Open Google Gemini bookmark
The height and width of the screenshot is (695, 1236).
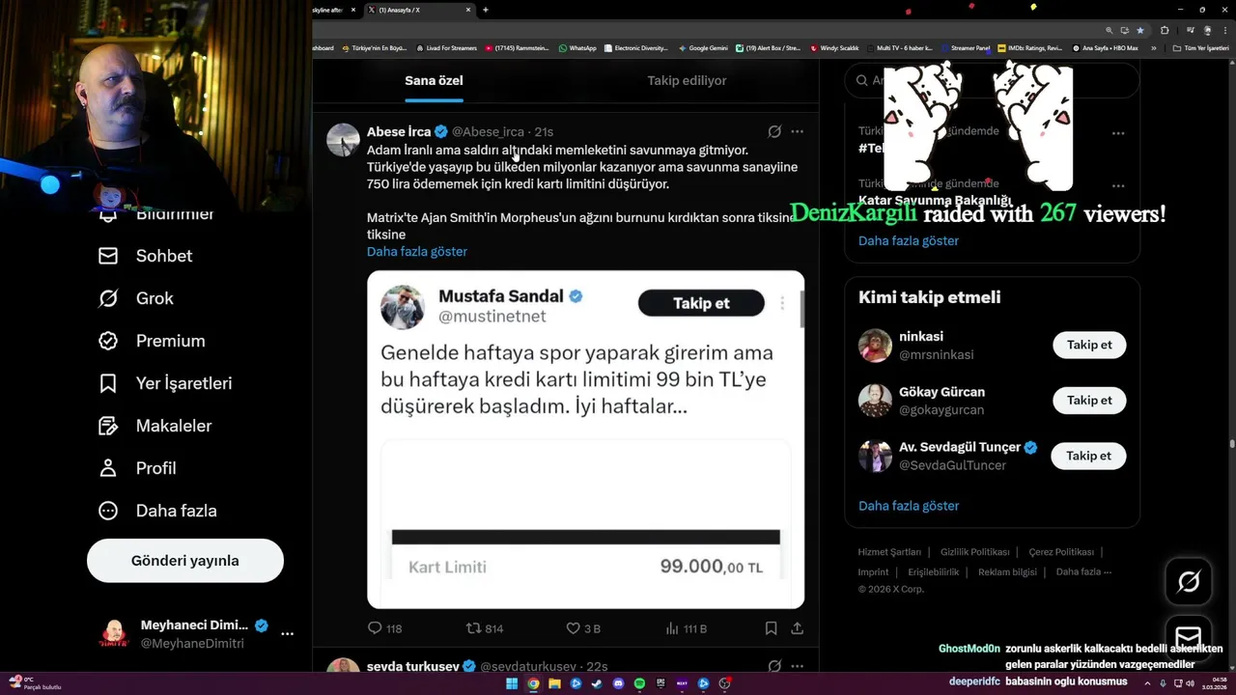pos(703,47)
